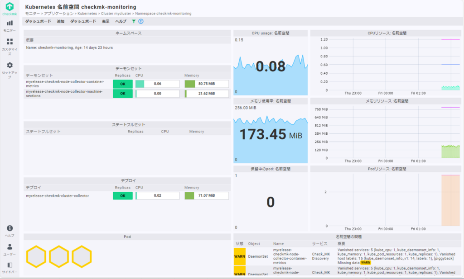
Task: Open myrelease-checkmk-node-collector-container-metrics daemonset
Action: [x=65, y=84]
